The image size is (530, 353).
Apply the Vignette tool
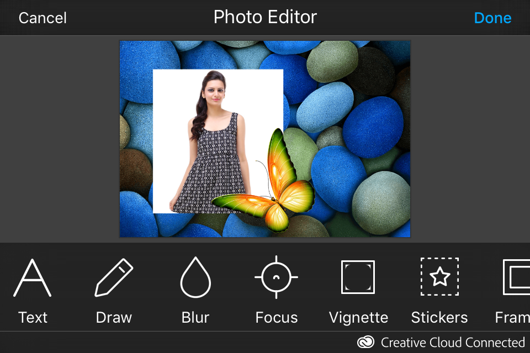coord(358,277)
